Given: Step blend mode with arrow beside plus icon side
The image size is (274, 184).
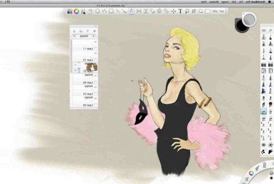Looking at the screenshot, I should coord(94,36).
